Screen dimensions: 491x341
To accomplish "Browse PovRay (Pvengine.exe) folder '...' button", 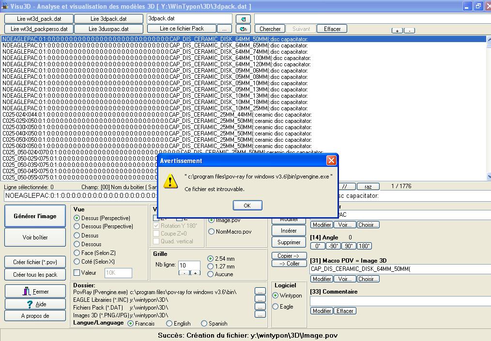I will (260, 291).
